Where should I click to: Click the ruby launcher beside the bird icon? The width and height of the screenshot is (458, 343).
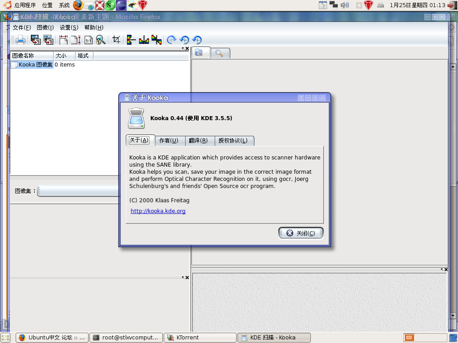143,5
